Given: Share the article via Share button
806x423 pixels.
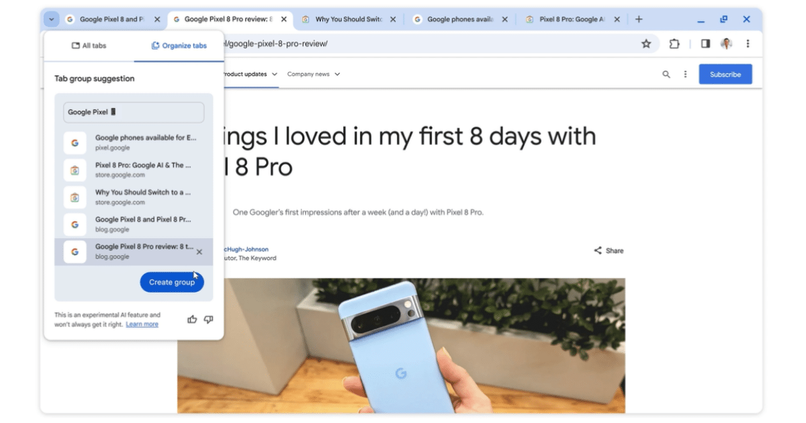Looking at the screenshot, I should [609, 250].
